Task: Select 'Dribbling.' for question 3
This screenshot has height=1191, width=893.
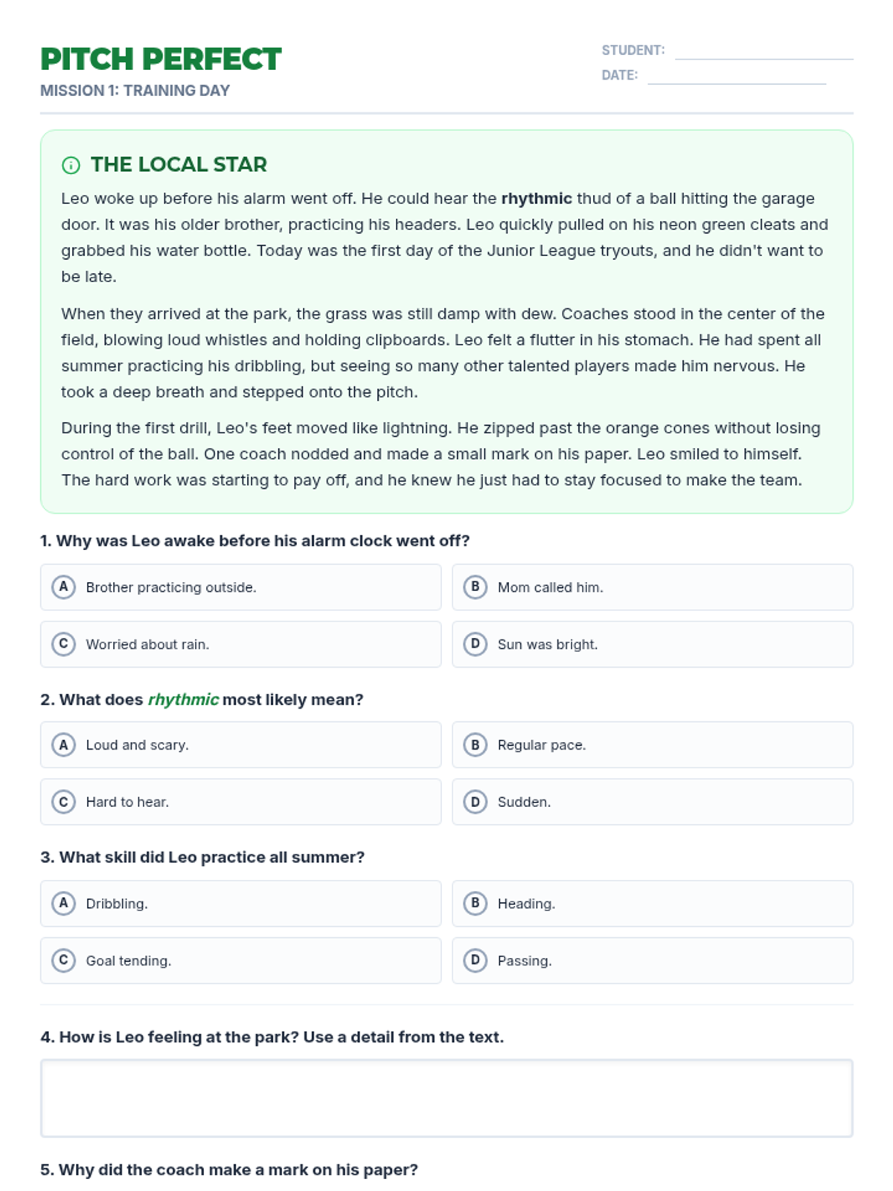Action: (240, 904)
